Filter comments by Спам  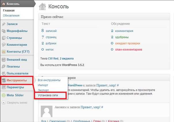pyautogui.click(x=97, y=121)
